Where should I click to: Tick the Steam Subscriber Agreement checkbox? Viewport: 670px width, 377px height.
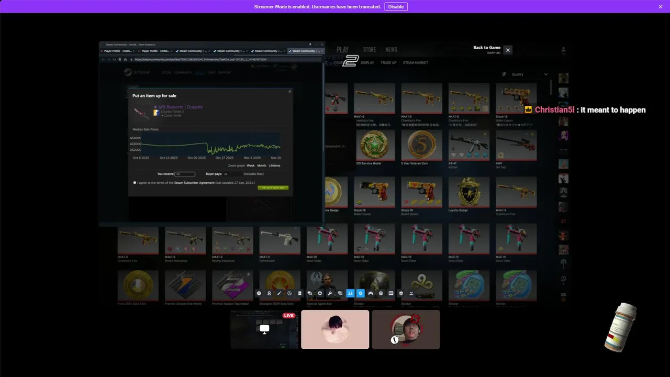point(135,183)
